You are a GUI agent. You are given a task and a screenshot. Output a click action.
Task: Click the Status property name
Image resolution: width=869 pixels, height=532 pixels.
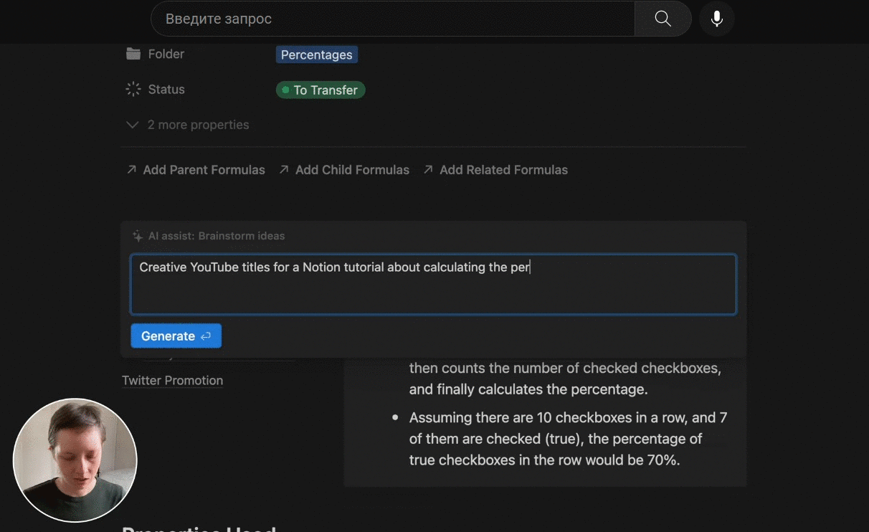pos(166,90)
